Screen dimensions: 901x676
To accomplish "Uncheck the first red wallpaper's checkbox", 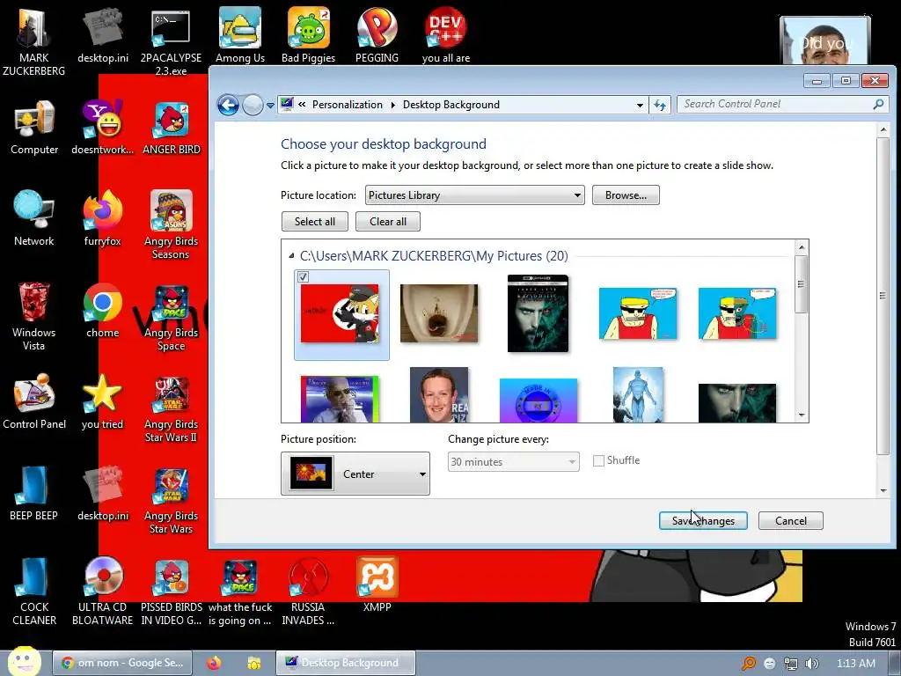I will point(303,277).
